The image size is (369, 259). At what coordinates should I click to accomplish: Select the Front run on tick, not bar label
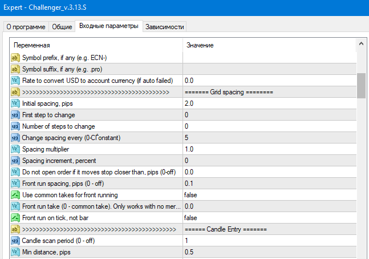55,218
